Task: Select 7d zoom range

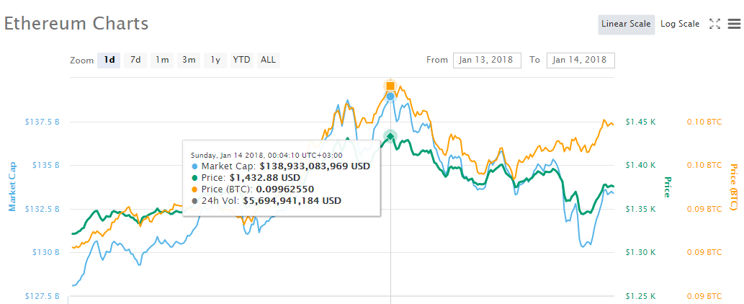Action: 135,61
